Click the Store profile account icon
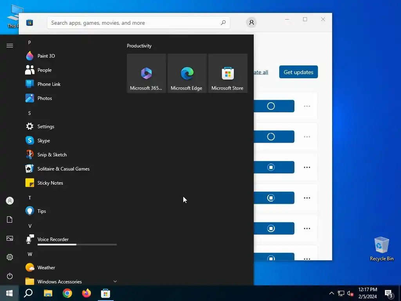401x301 pixels. point(251,22)
